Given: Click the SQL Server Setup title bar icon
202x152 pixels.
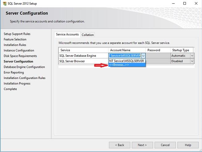Looking at the screenshot, I should click(x=4, y=3).
